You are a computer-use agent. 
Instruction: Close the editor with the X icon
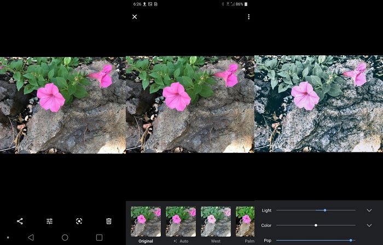click(x=135, y=16)
